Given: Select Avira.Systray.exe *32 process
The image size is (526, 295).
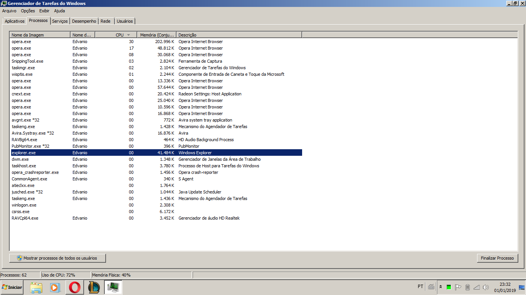Looking at the screenshot, I should tap(156, 133).
